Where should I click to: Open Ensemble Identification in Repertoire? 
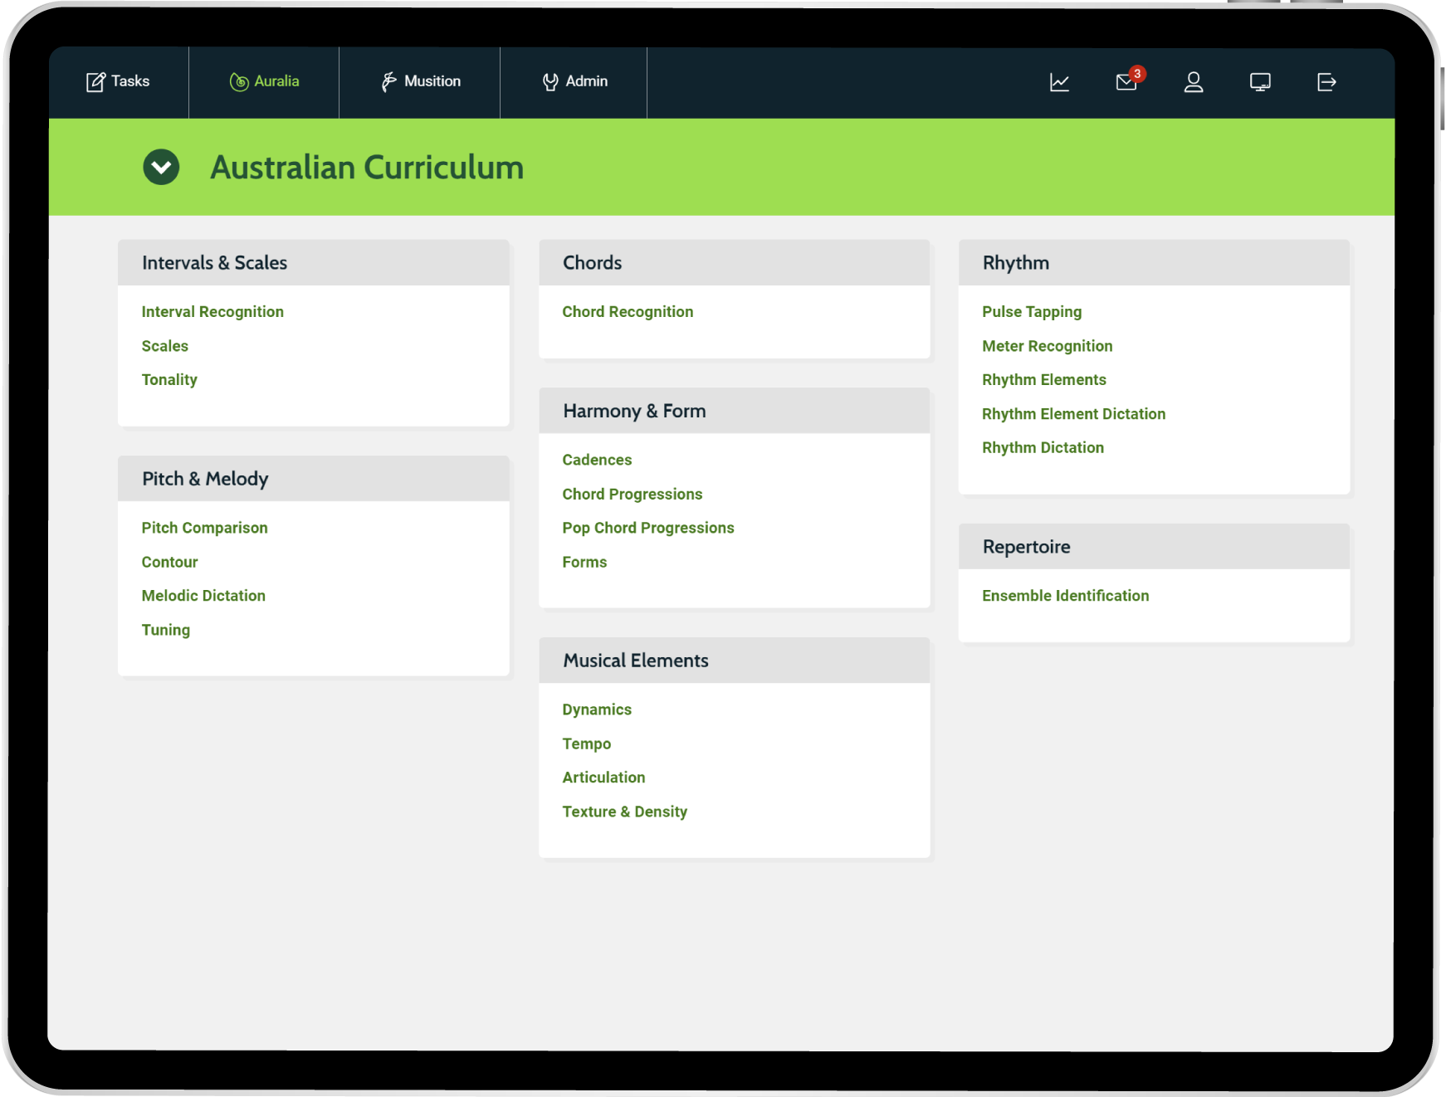click(x=1065, y=596)
